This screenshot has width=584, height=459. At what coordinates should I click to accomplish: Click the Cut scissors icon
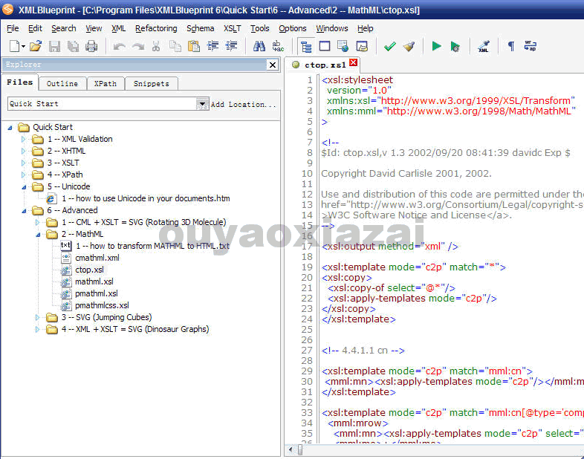[x=156, y=46]
